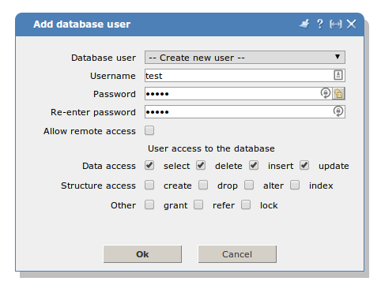Open the Database user dropdown
Image resolution: width=381 pixels, height=285 pixels.
(245, 58)
